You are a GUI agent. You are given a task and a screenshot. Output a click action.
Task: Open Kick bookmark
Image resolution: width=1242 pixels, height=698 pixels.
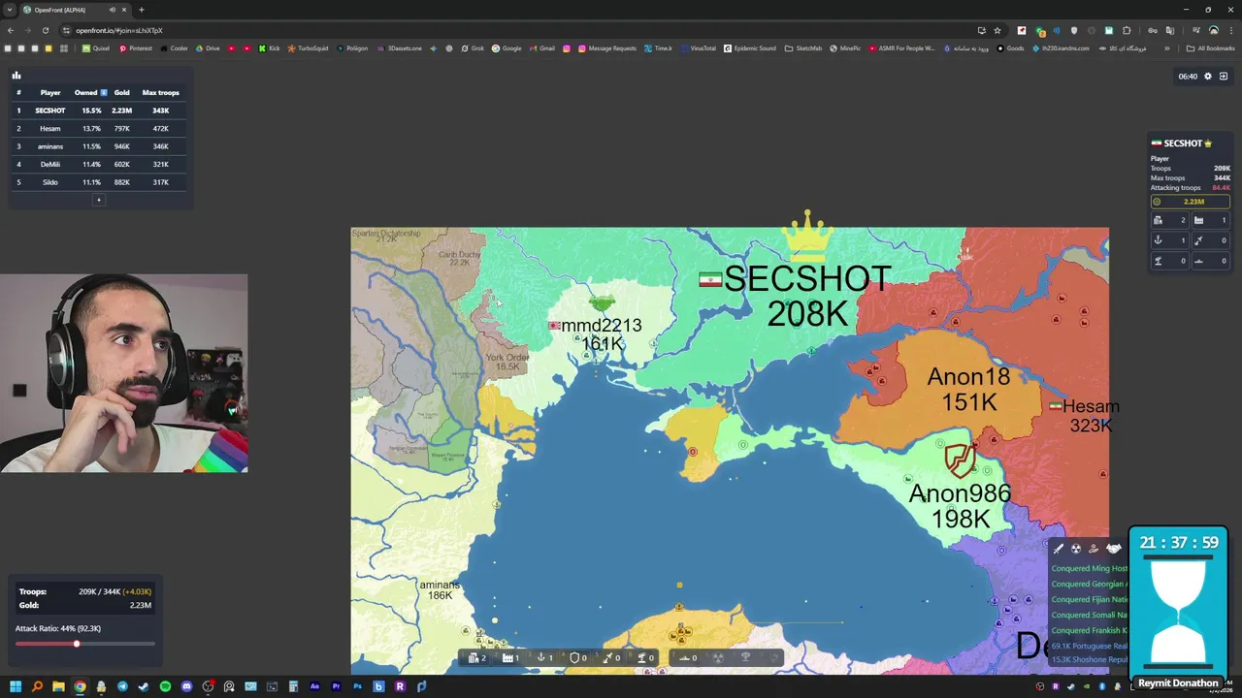click(x=269, y=48)
